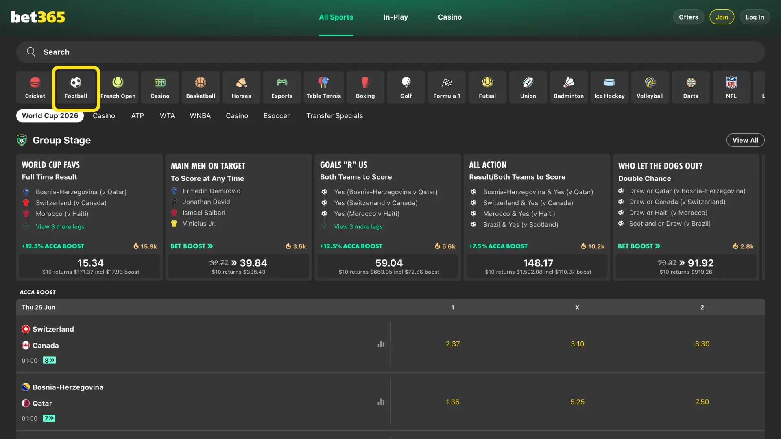781x439 pixels.
Task: Click the Log In button
Action: [x=755, y=17]
